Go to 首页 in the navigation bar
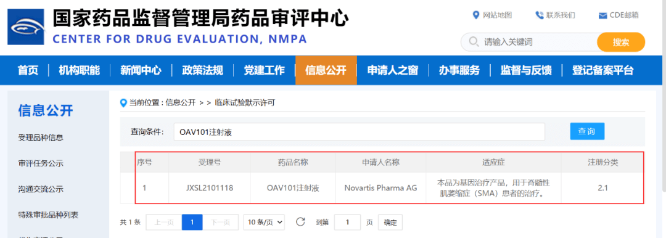 click(x=28, y=70)
